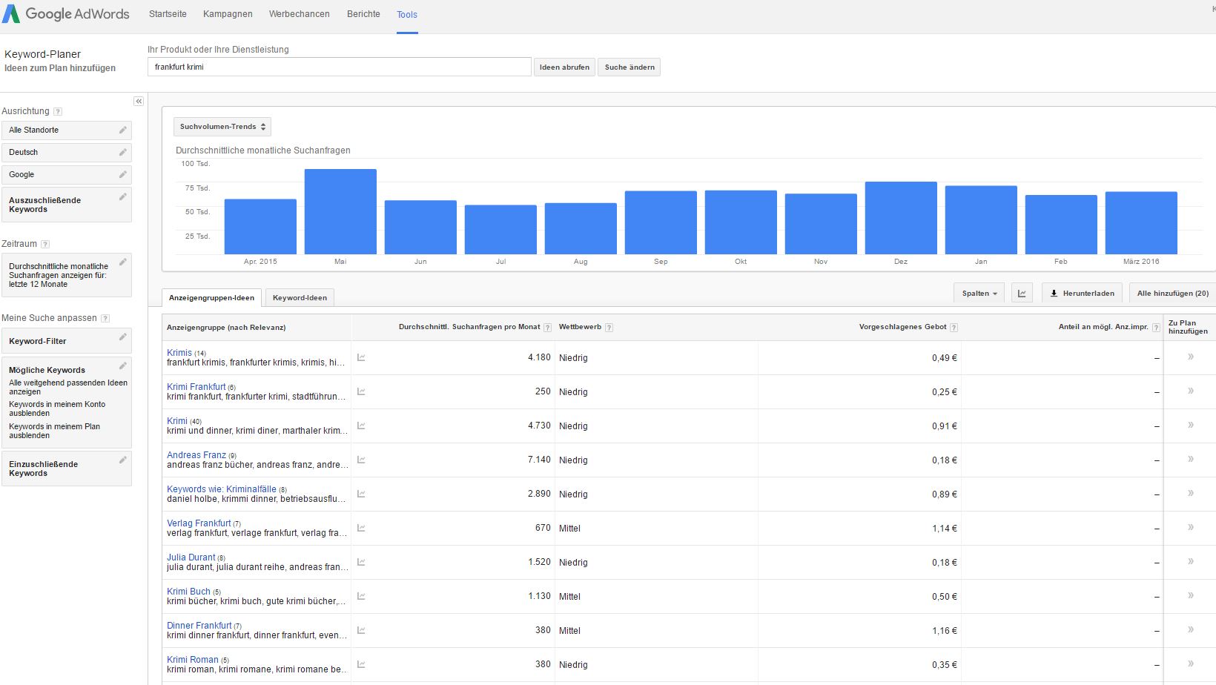
Task: Switch to Keyword-Ideen tab
Action: [300, 297]
